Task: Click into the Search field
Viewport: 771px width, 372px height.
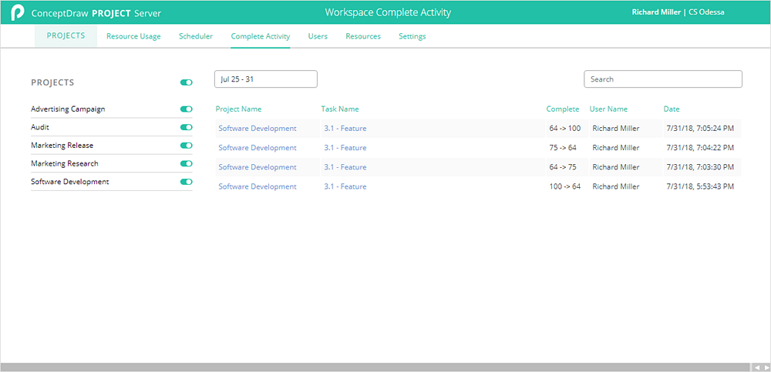Action: click(x=662, y=79)
